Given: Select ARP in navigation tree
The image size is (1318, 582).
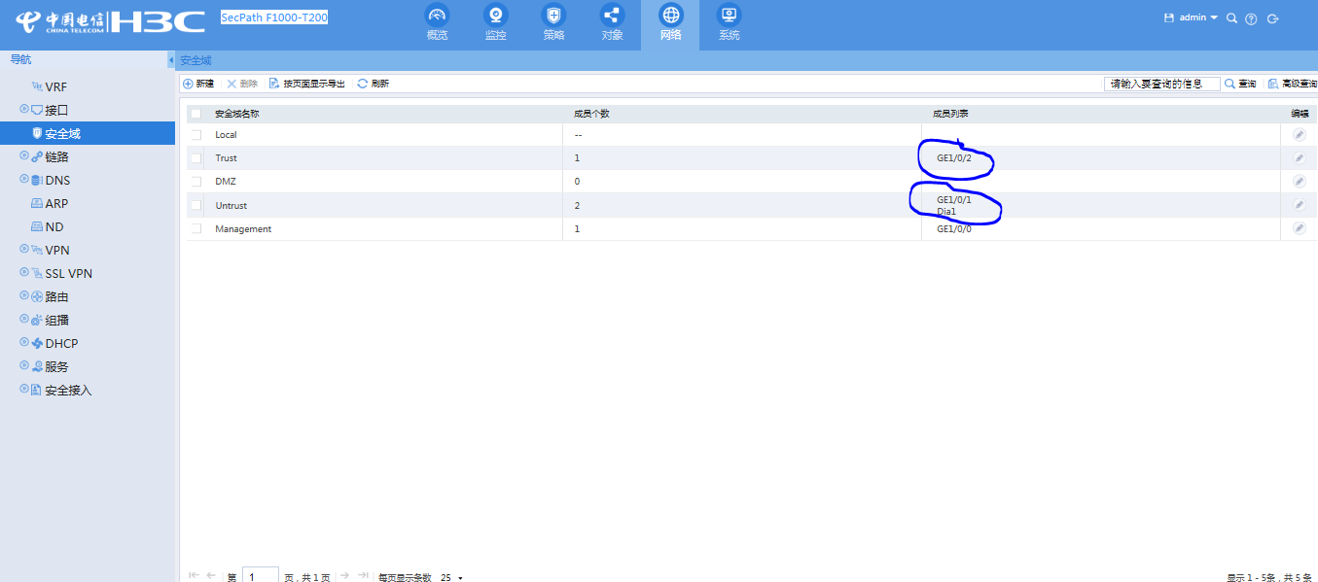Looking at the screenshot, I should tap(56, 203).
